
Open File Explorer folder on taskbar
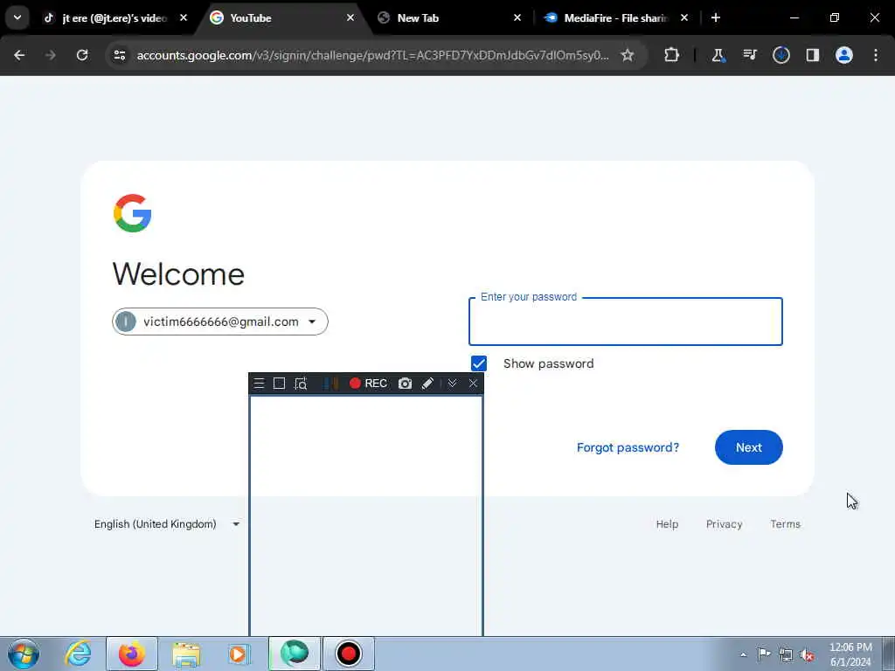pos(186,654)
